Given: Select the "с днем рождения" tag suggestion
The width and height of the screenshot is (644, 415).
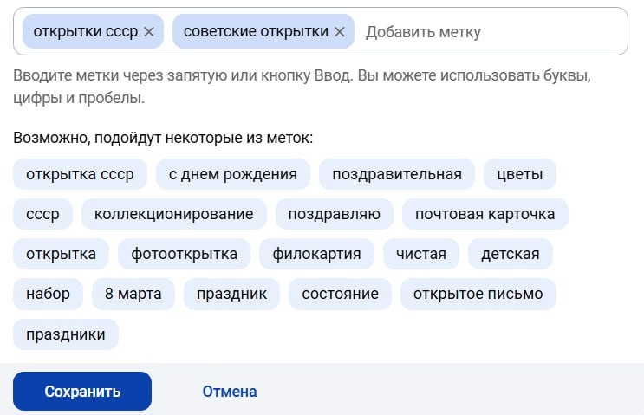Looking at the screenshot, I should 232,174.
